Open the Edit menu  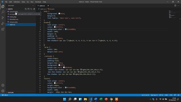click(x=10, y=2)
